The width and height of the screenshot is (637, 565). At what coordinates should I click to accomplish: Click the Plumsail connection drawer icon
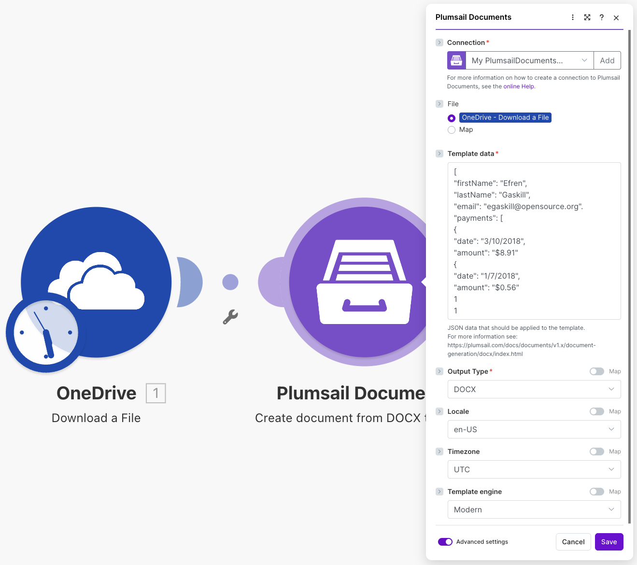tap(456, 60)
